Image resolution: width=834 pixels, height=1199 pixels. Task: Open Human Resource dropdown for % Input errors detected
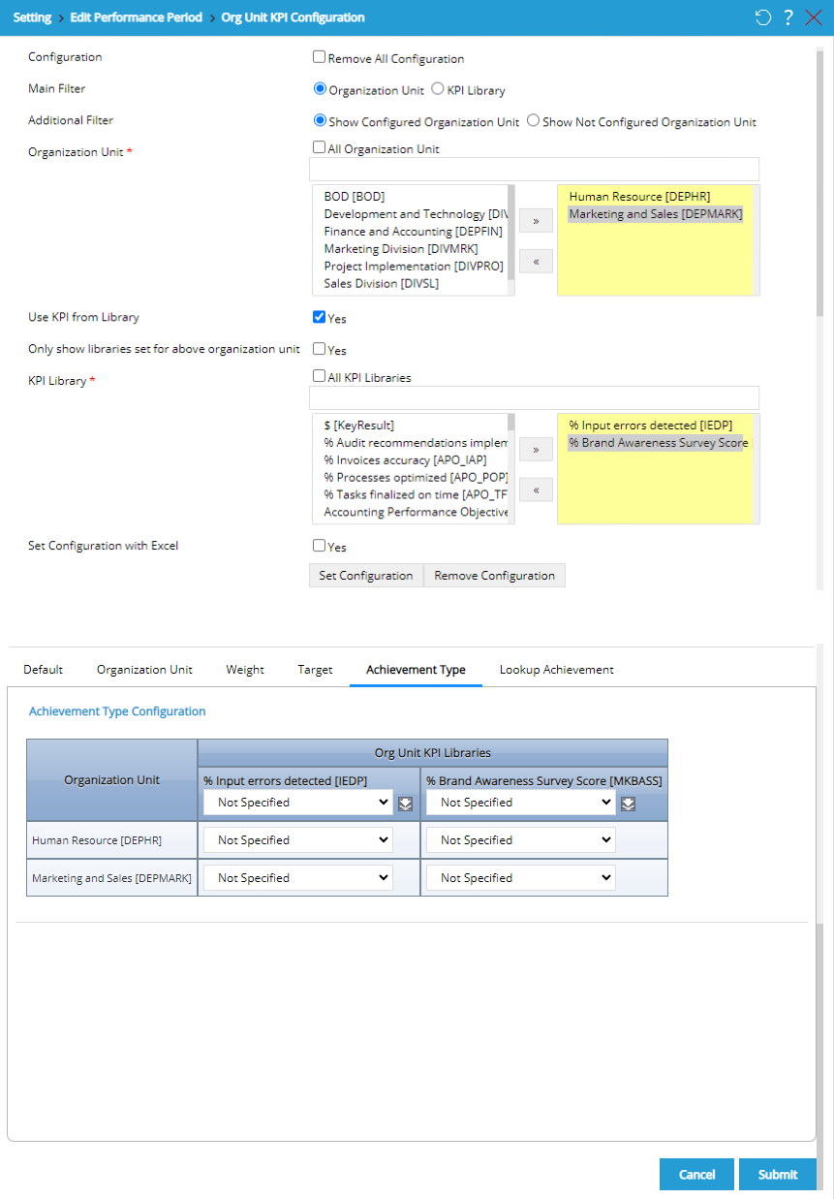(x=298, y=840)
